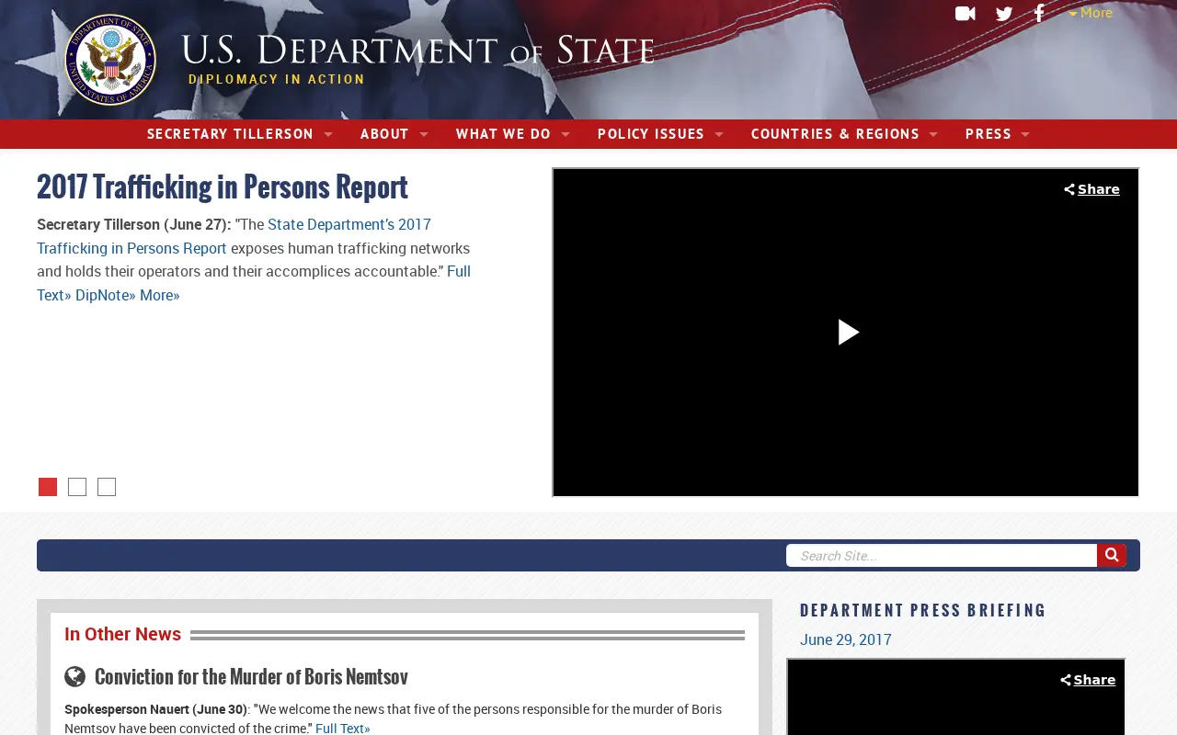Click the Diplomacy in Action tagline
This screenshot has width=1177, height=735.
tap(277, 79)
